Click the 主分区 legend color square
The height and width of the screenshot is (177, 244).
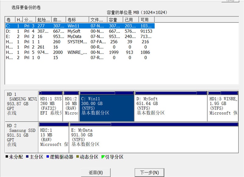[x=27, y=157]
